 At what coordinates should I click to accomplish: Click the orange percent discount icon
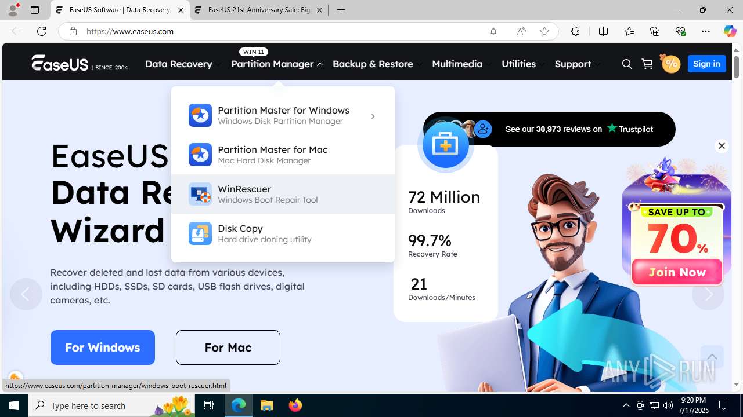pyautogui.click(x=670, y=63)
